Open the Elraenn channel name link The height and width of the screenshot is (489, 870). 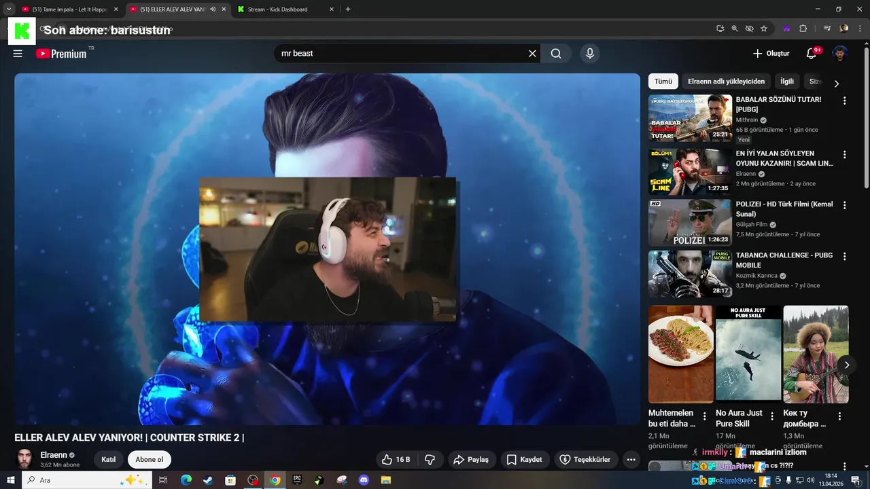(x=54, y=455)
